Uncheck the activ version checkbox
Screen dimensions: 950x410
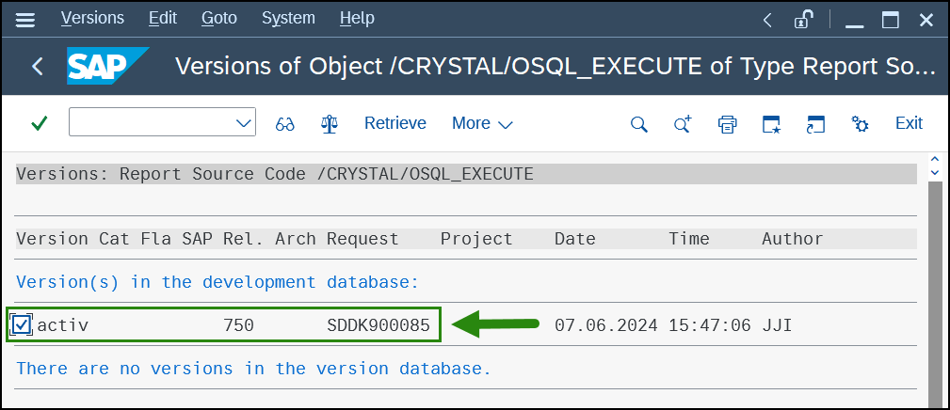point(22,325)
